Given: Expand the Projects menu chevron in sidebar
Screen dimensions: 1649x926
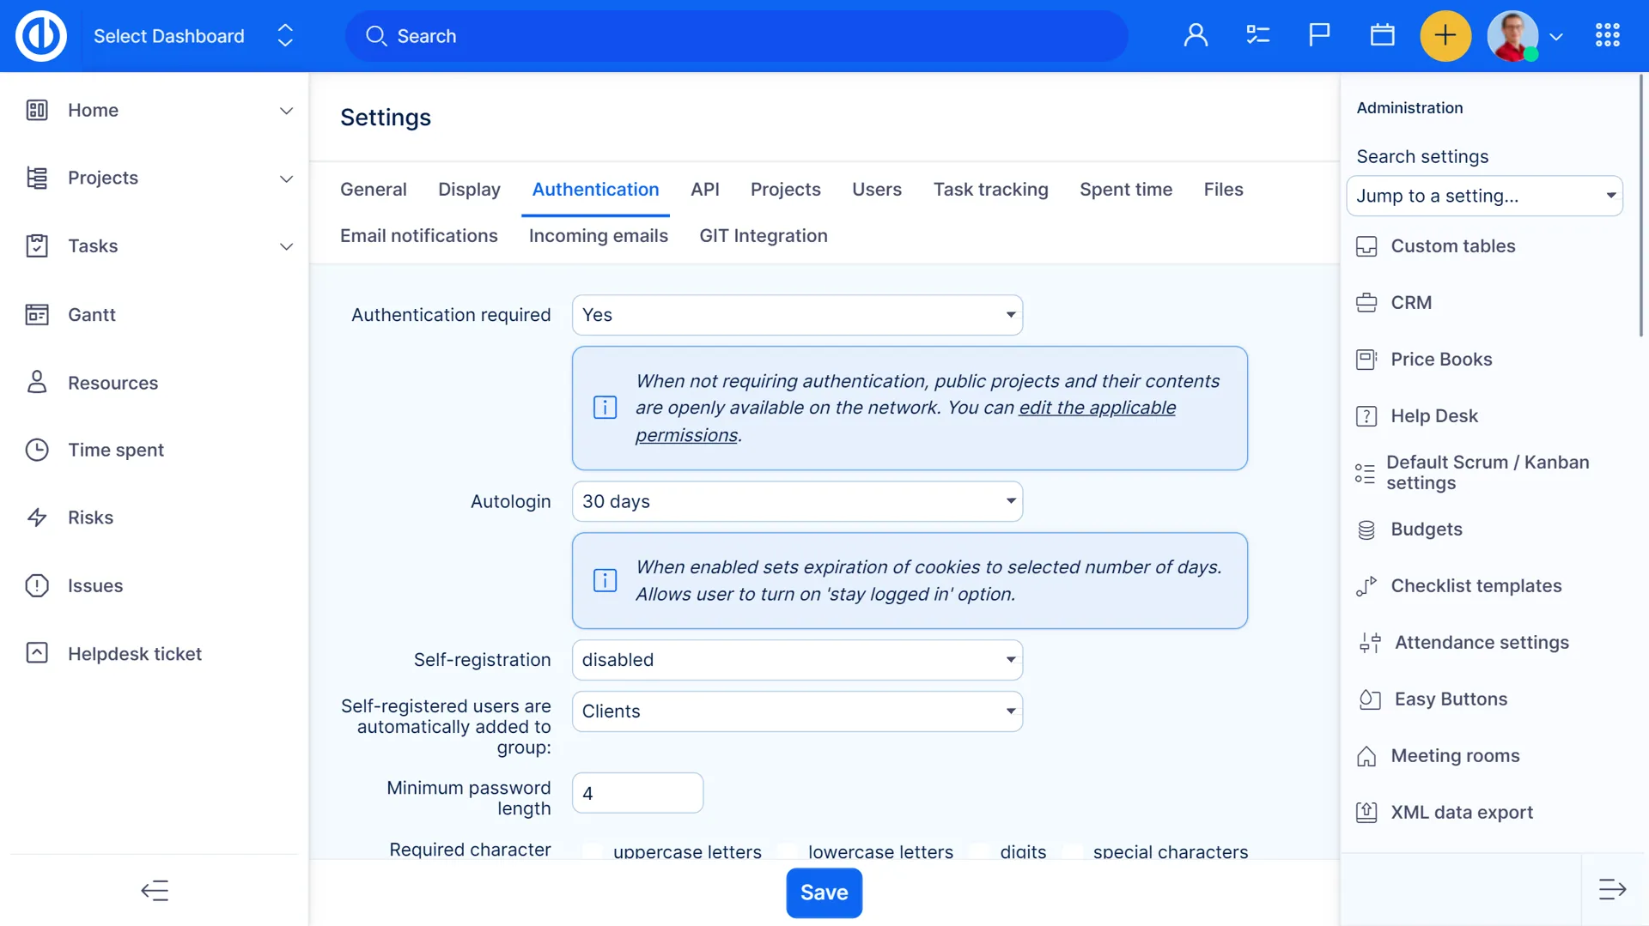Looking at the screenshot, I should (x=286, y=179).
